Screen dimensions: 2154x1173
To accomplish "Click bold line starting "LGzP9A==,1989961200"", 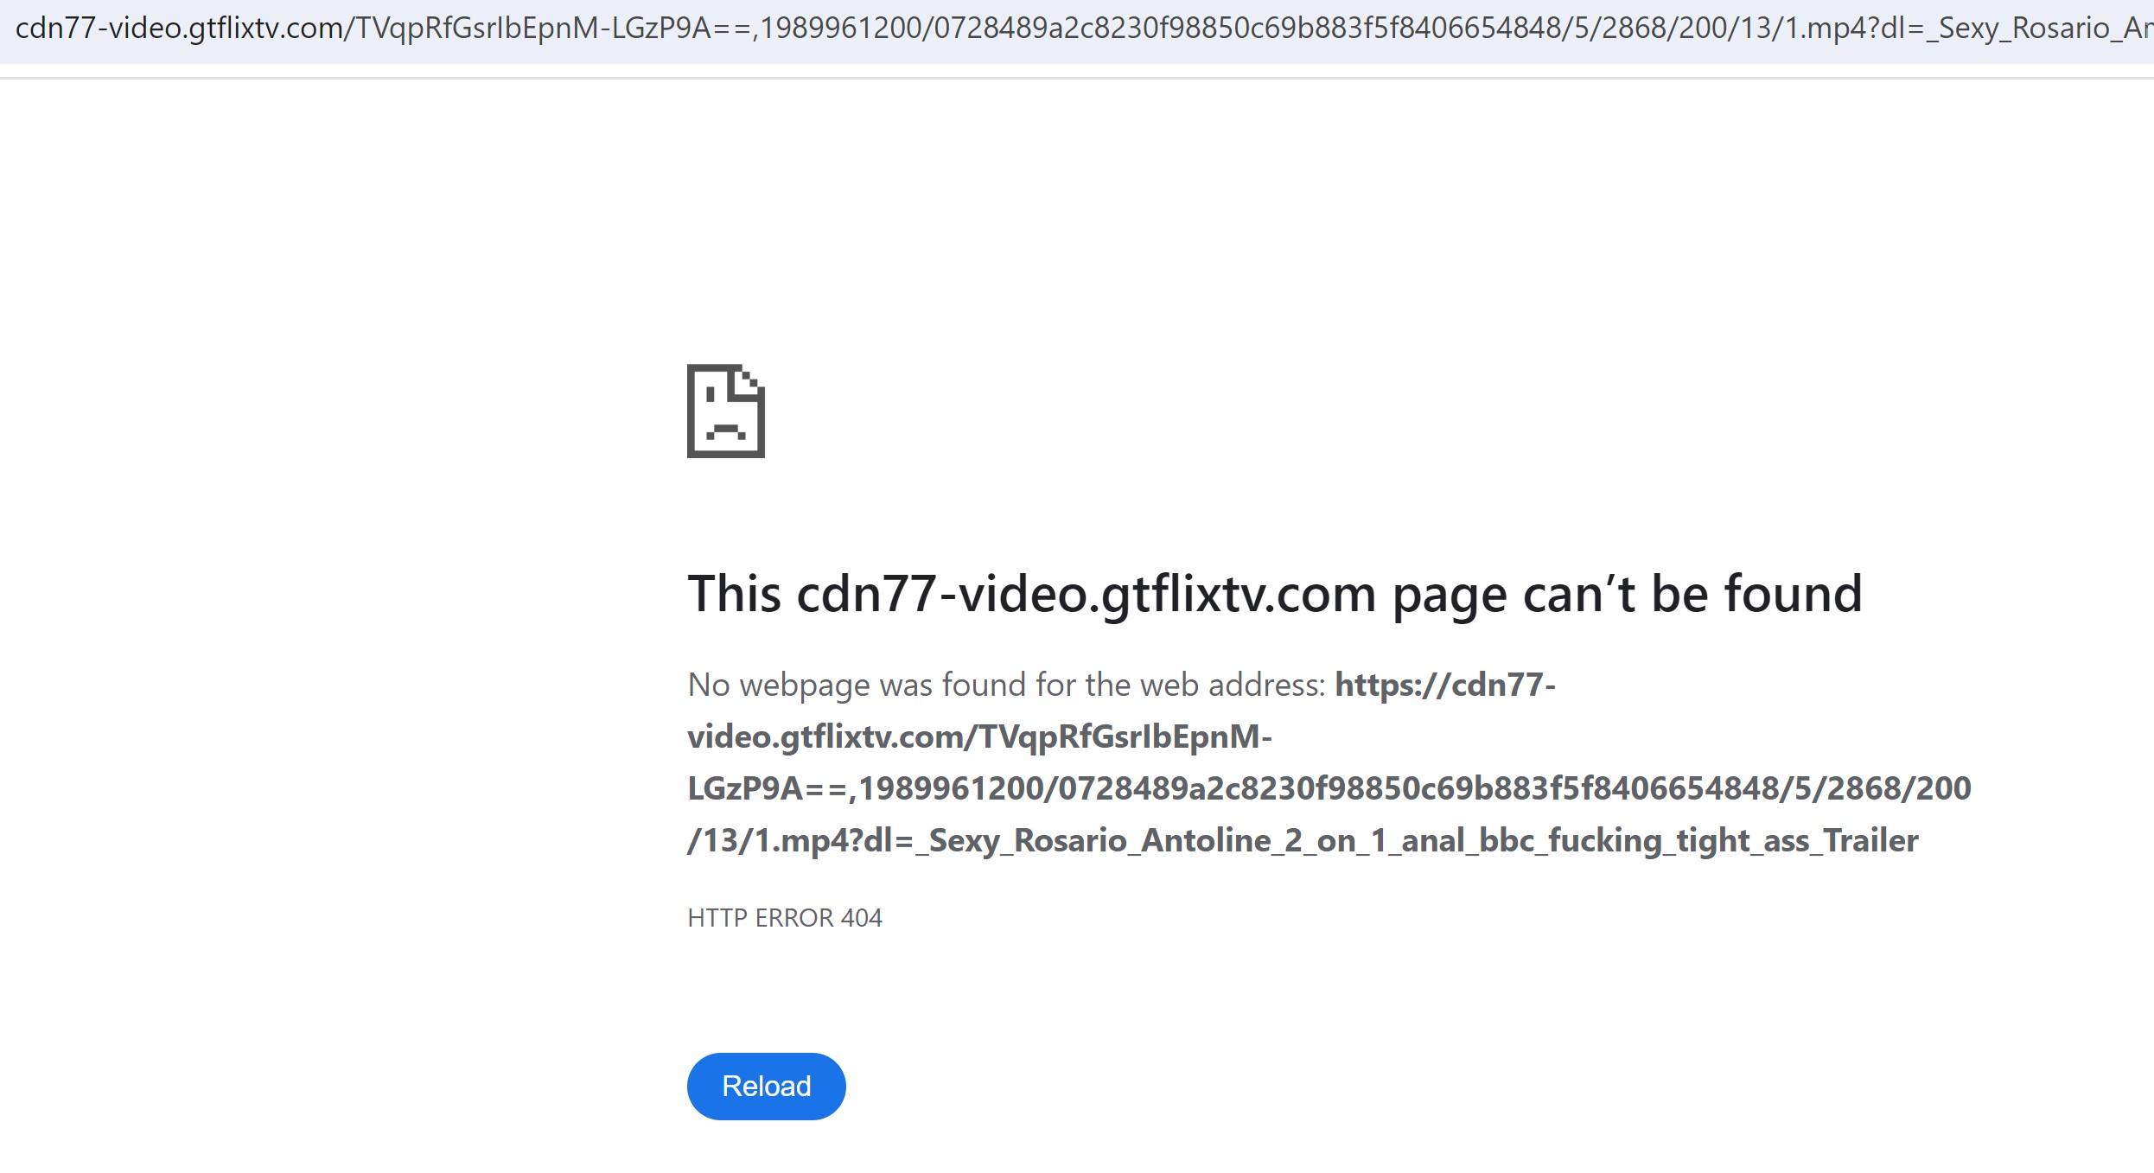I will point(1329,788).
